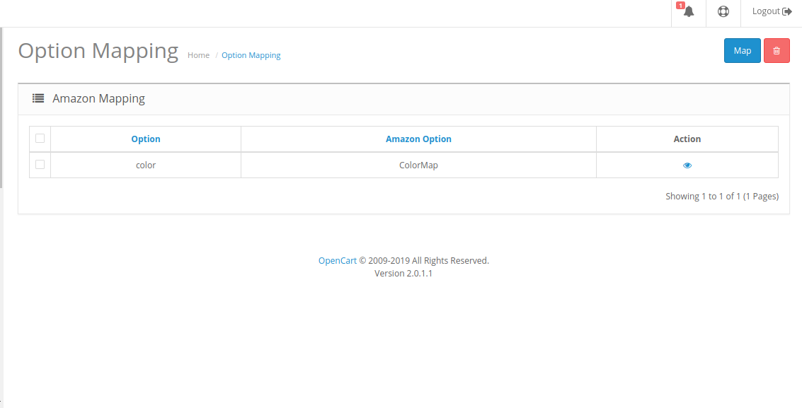Sort the table by Option column
This screenshot has width=802, height=408.
[146, 139]
